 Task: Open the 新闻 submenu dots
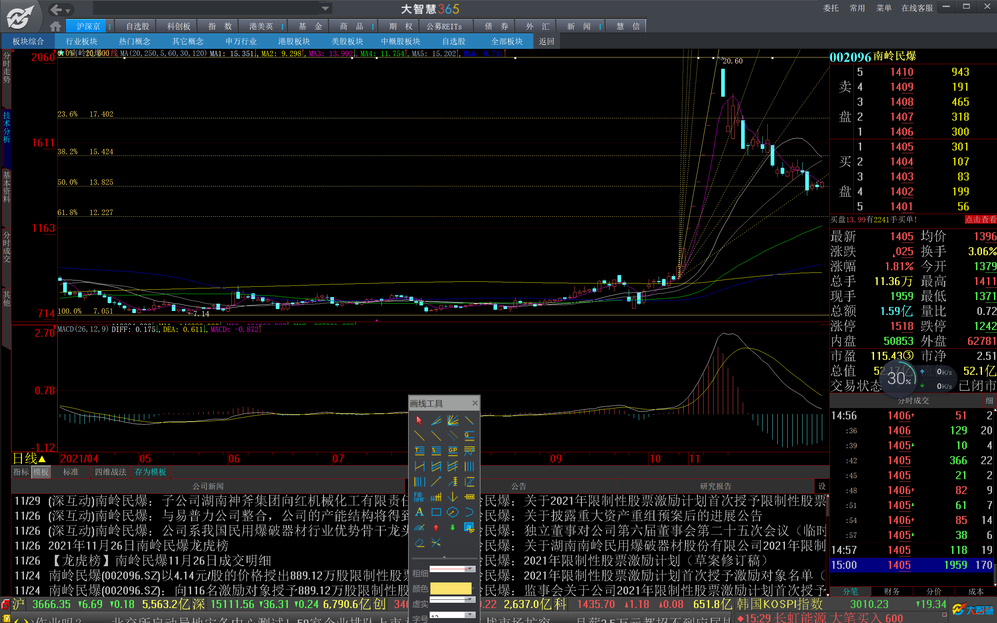point(600,26)
